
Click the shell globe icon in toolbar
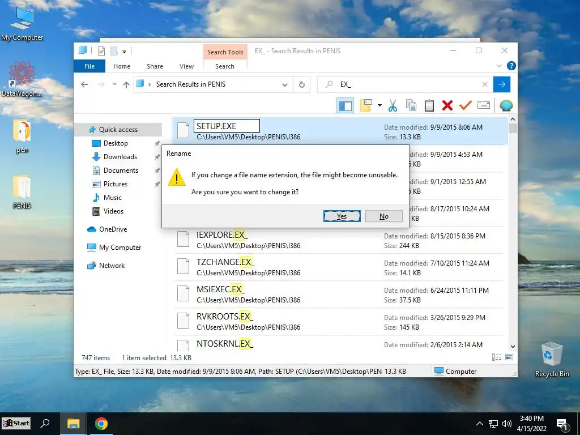click(506, 106)
